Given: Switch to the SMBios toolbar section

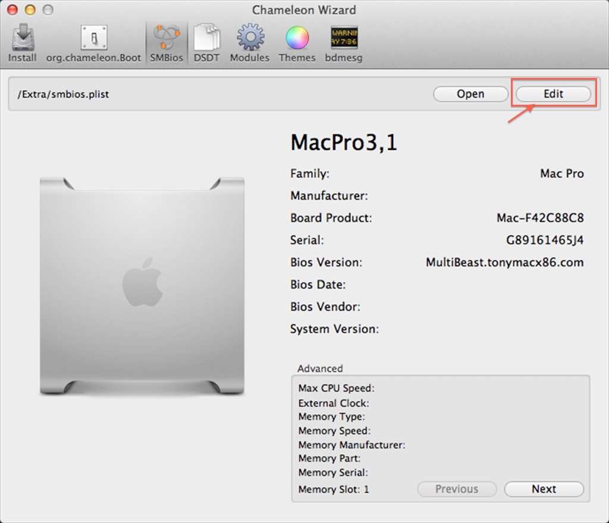Looking at the screenshot, I should coord(167,43).
